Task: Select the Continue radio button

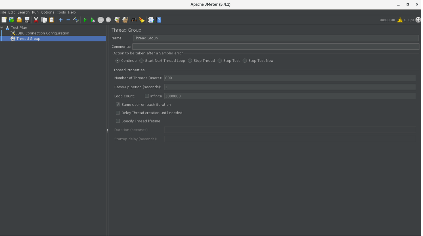Action: click(x=118, y=61)
